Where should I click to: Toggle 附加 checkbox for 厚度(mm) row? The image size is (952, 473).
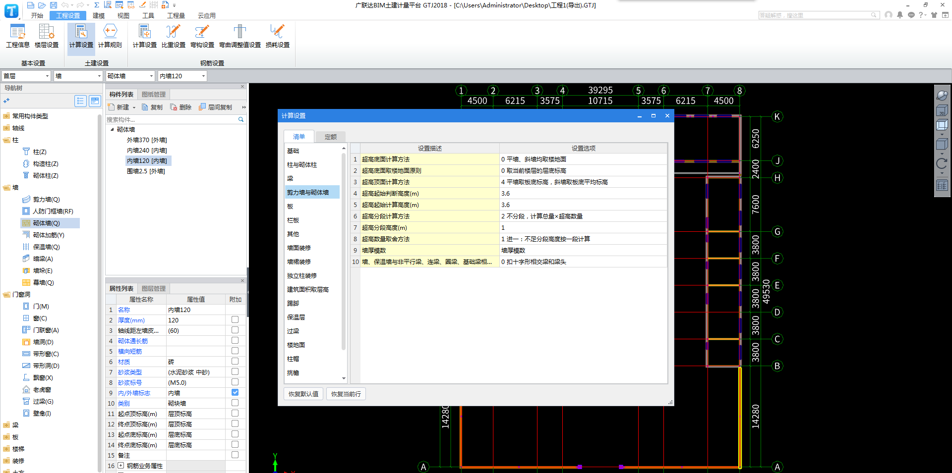tap(235, 320)
